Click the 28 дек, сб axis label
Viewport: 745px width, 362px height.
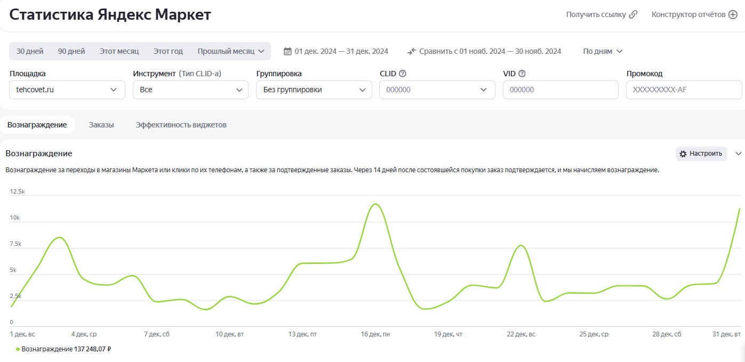667,334
